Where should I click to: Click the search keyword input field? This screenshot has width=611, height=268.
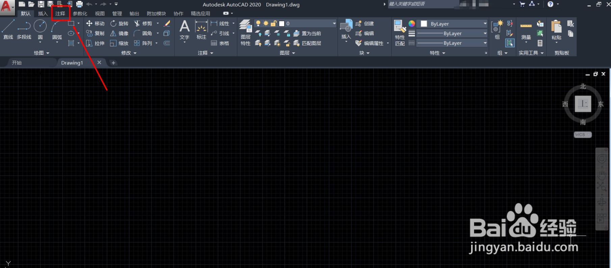423,4
